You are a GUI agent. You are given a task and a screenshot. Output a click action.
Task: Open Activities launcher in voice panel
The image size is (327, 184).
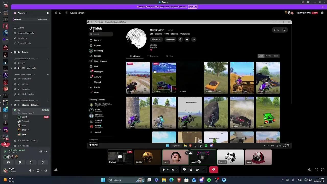click(x=31, y=162)
